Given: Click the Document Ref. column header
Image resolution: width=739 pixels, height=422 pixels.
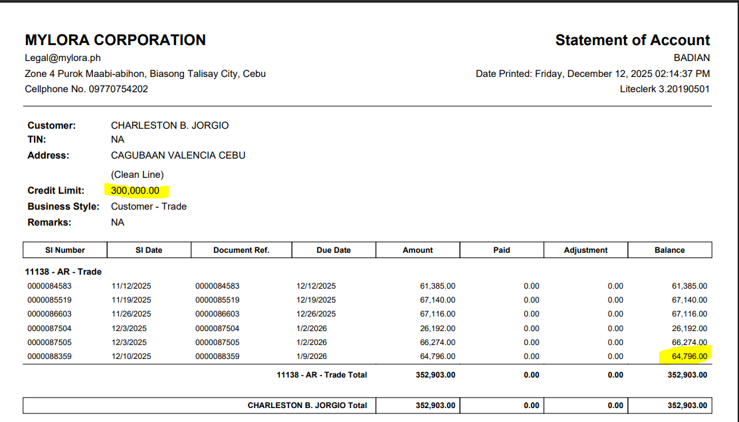Looking at the screenshot, I should [242, 250].
